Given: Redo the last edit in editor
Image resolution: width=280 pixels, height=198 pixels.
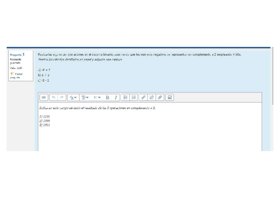Looking at the screenshot, I should click(x=62, y=98).
